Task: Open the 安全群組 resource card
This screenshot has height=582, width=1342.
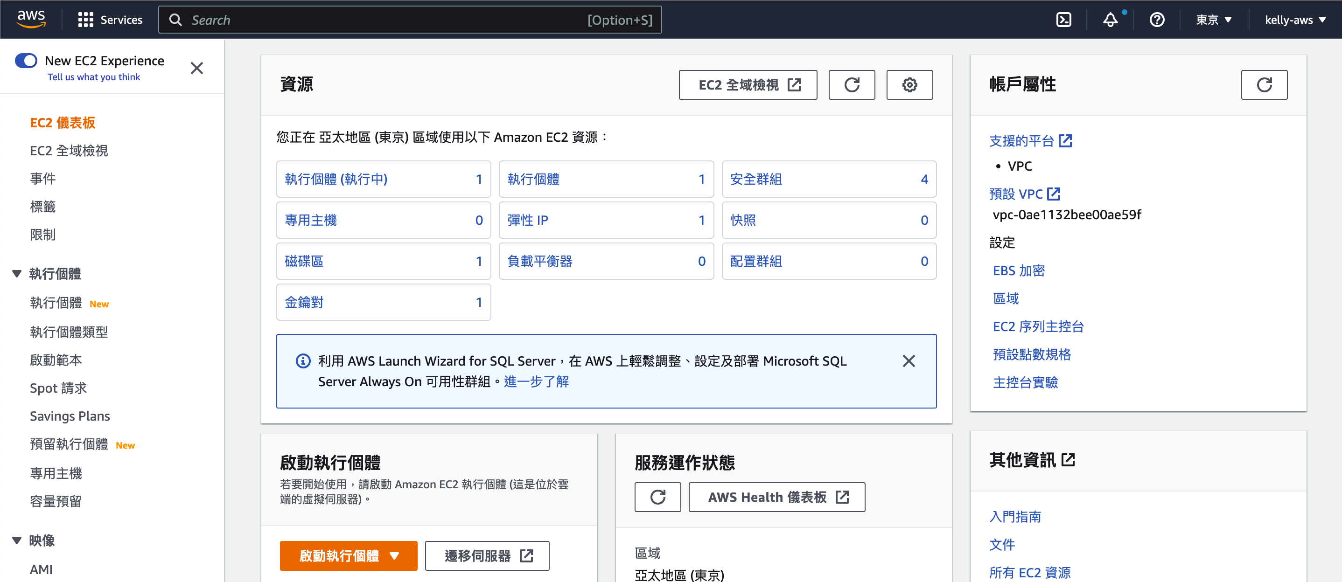Action: [x=829, y=179]
